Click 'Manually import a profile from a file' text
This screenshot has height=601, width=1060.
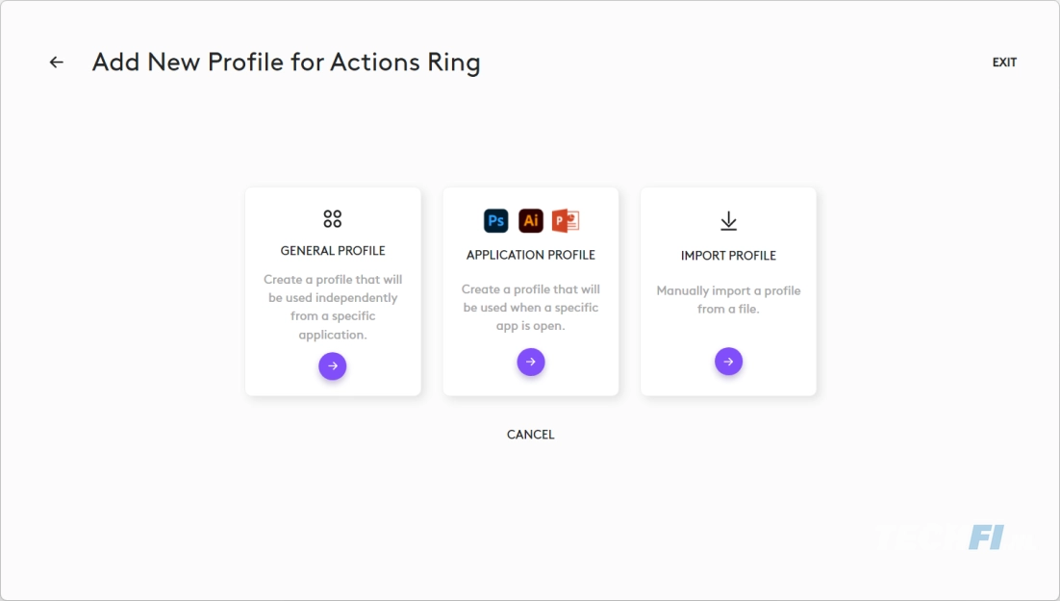[729, 299]
